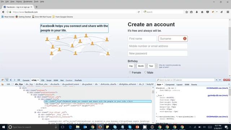Open the Layout side panel tab
Viewport: 231px width, 130px height.
coord(179,84)
